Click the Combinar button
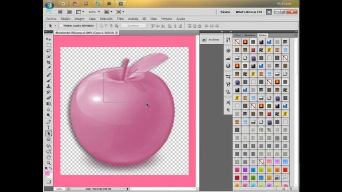This screenshot has width=342, height=192. (133, 26)
